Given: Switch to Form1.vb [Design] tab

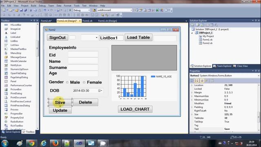Looking at the screenshot, I should tap(108, 21).
